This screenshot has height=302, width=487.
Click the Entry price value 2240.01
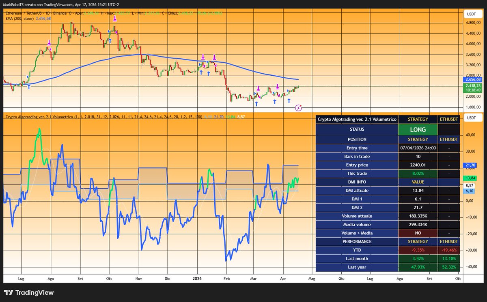pyautogui.click(x=418, y=165)
